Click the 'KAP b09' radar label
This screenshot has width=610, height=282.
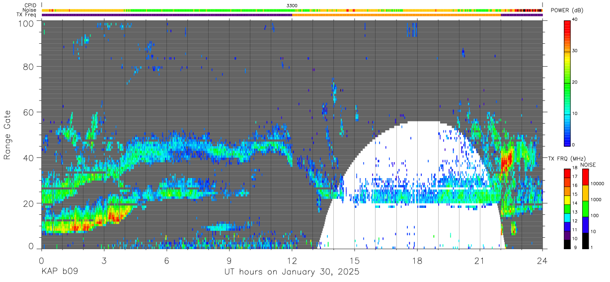[x=59, y=273]
